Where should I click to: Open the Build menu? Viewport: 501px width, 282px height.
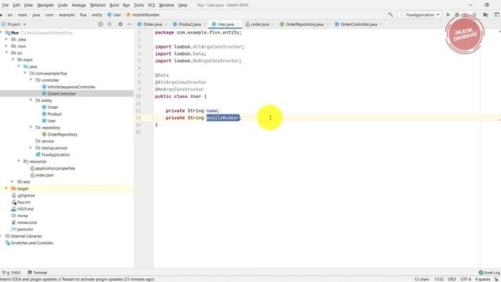tap(114, 5)
